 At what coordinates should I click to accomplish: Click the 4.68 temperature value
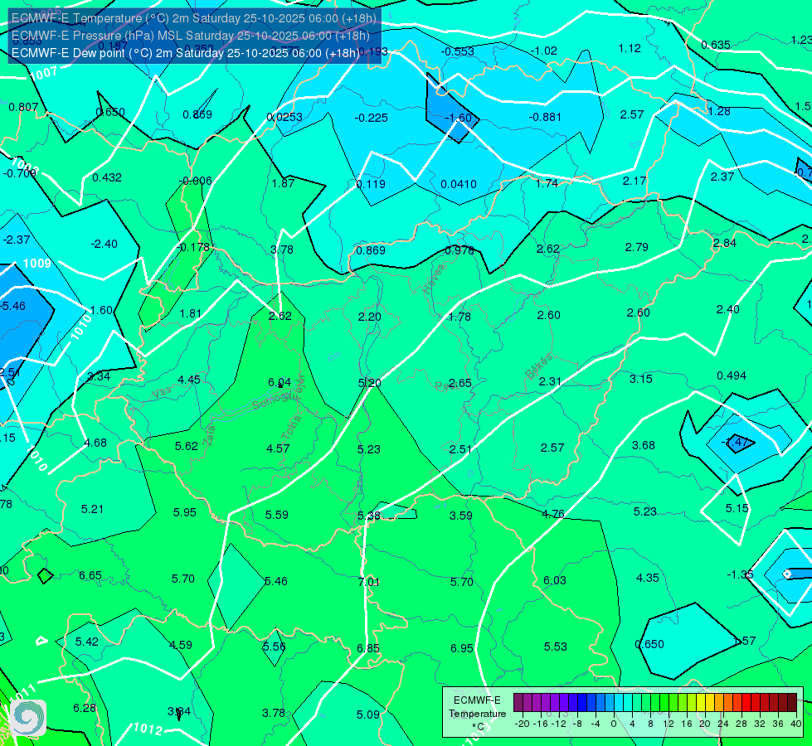click(x=96, y=443)
